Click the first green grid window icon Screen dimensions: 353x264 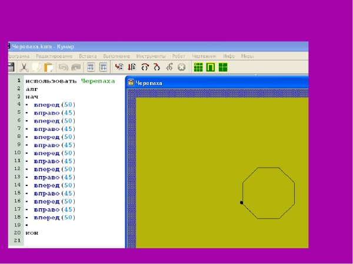[x=198, y=67]
